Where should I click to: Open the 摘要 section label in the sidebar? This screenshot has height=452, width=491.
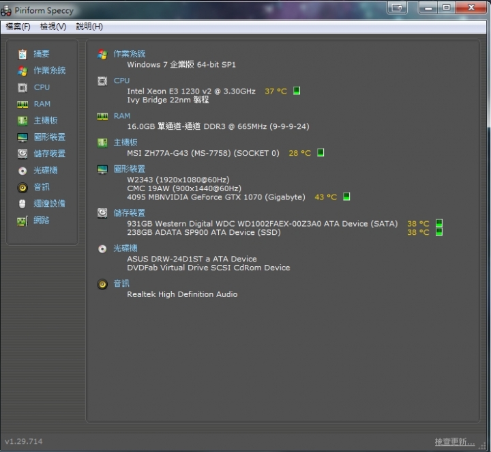coord(42,54)
